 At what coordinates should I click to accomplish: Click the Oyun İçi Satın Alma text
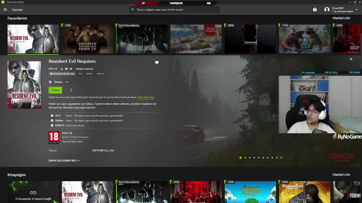pyautogui.click(x=72, y=142)
